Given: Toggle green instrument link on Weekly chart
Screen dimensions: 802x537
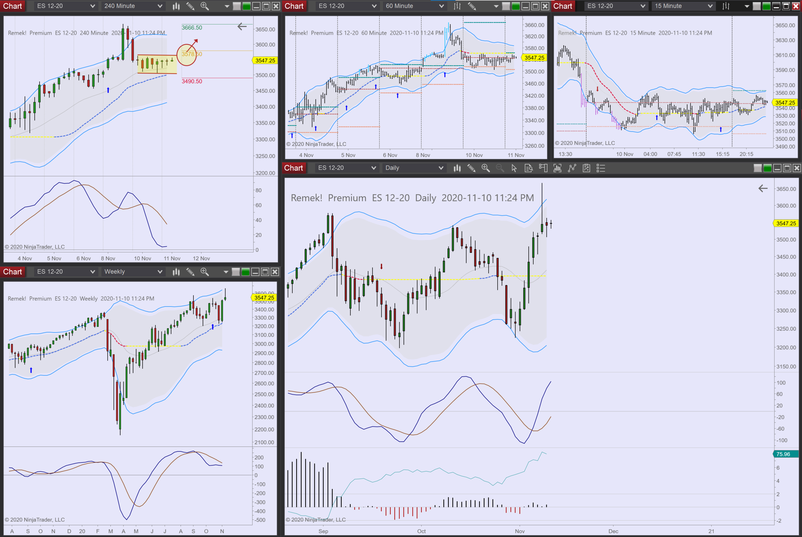Looking at the screenshot, I should pyautogui.click(x=245, y=272).
